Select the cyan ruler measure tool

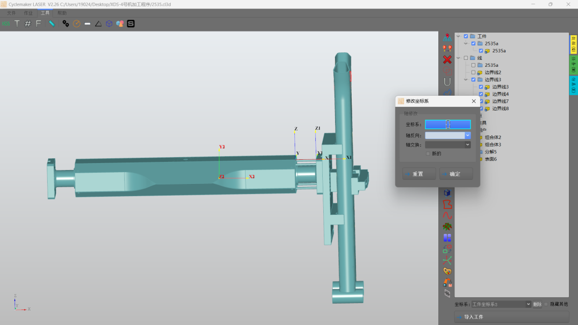pos(52,24)
